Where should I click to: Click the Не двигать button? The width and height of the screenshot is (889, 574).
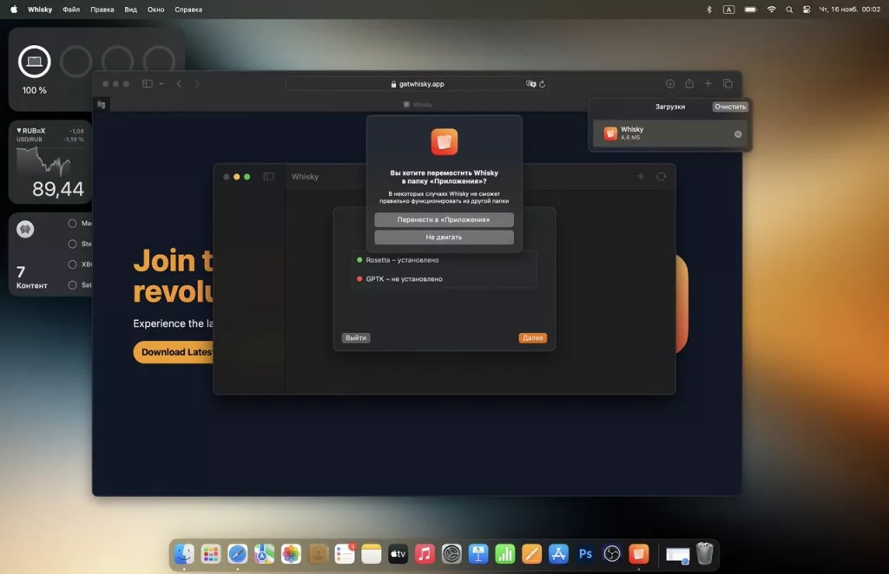coord(444,238)
